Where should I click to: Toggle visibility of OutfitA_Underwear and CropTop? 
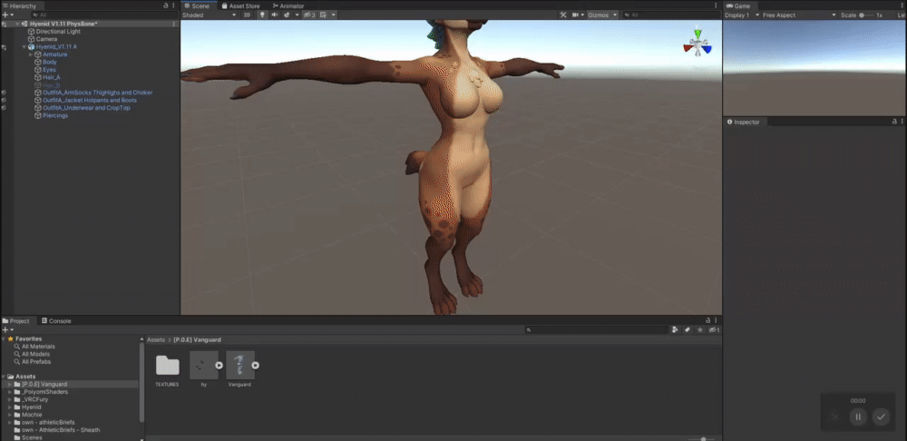[x=4, y=108]
